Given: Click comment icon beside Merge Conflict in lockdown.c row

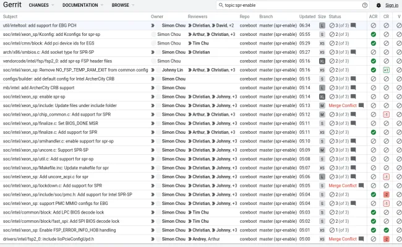Looking at the screenshot, I should click(x=361, y=186).
